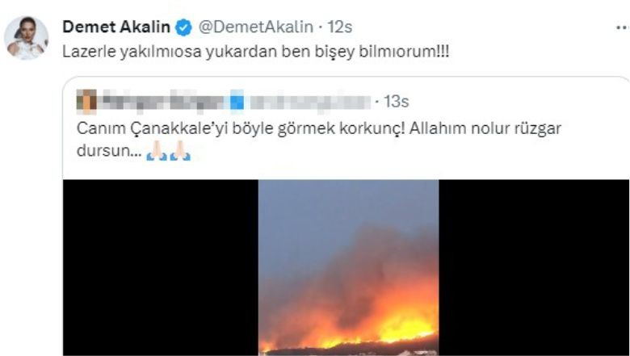Open Demet Akalin's profile avatar
The width and height of the screenshot is (630, 356).
(x=26, y=38)
